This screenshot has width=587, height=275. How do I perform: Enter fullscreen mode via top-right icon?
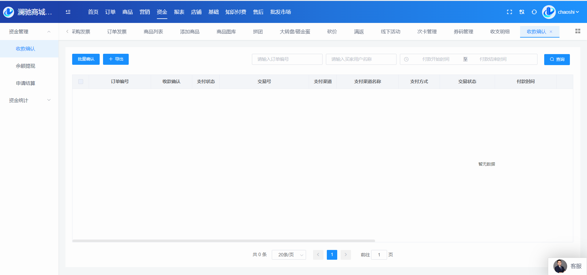509,12
